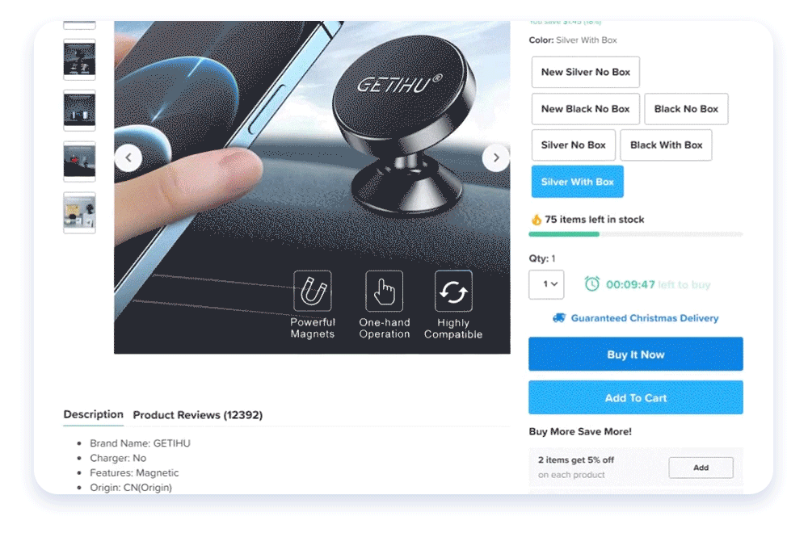Viewport: 808px width, 533px height.
Task: Open the quantity dropdown
Action: pos(546,284)
